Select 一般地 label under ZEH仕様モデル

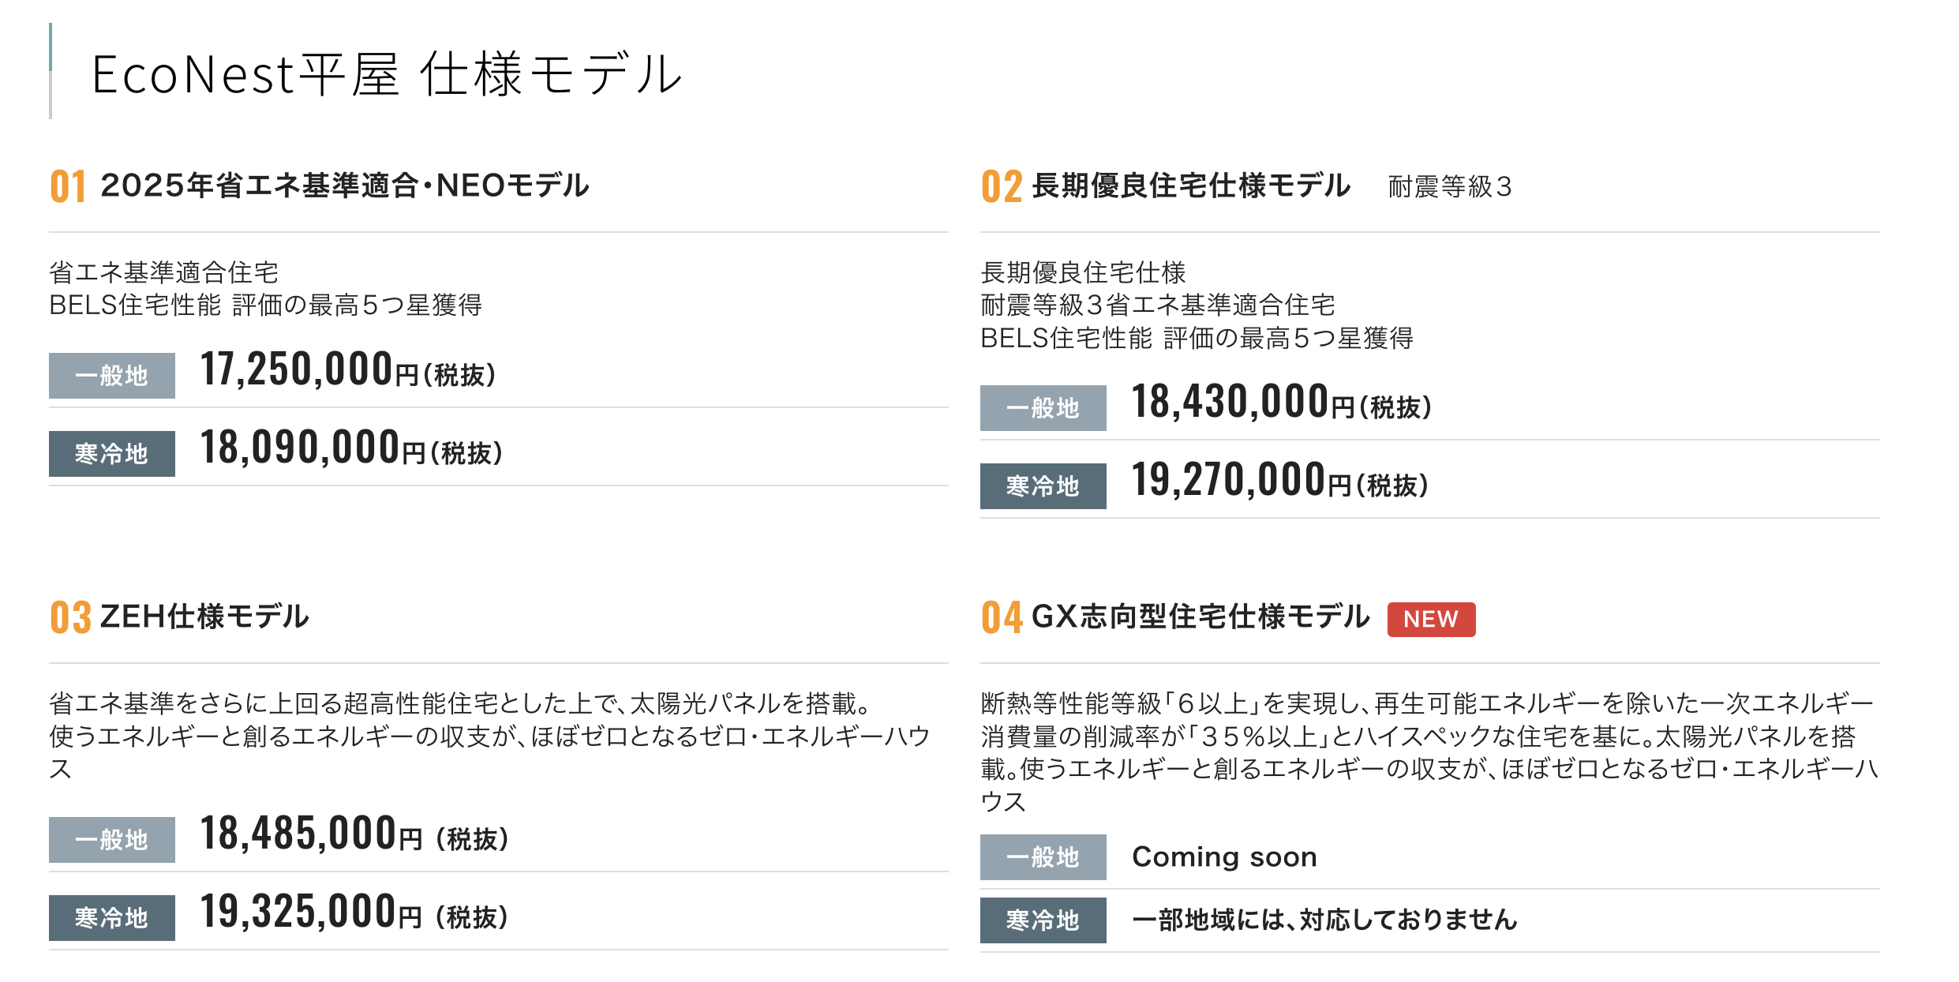pyautogui.click(x=112, y=840)
